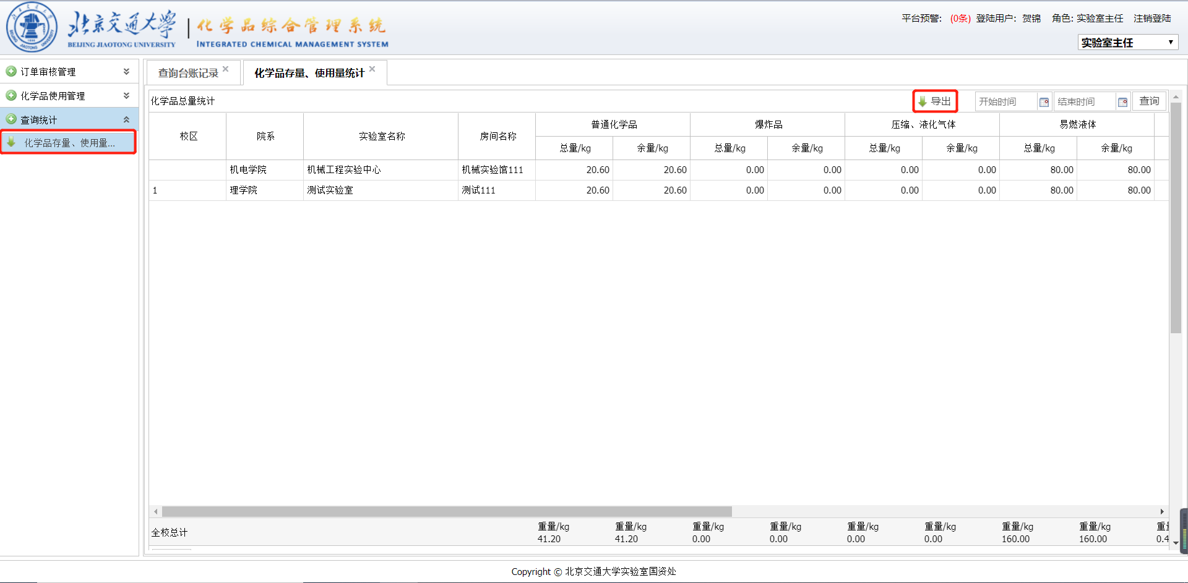Open the end time calendar picker icon
This screenshot has height=583, width=1188.
(x=1122, y=102)
